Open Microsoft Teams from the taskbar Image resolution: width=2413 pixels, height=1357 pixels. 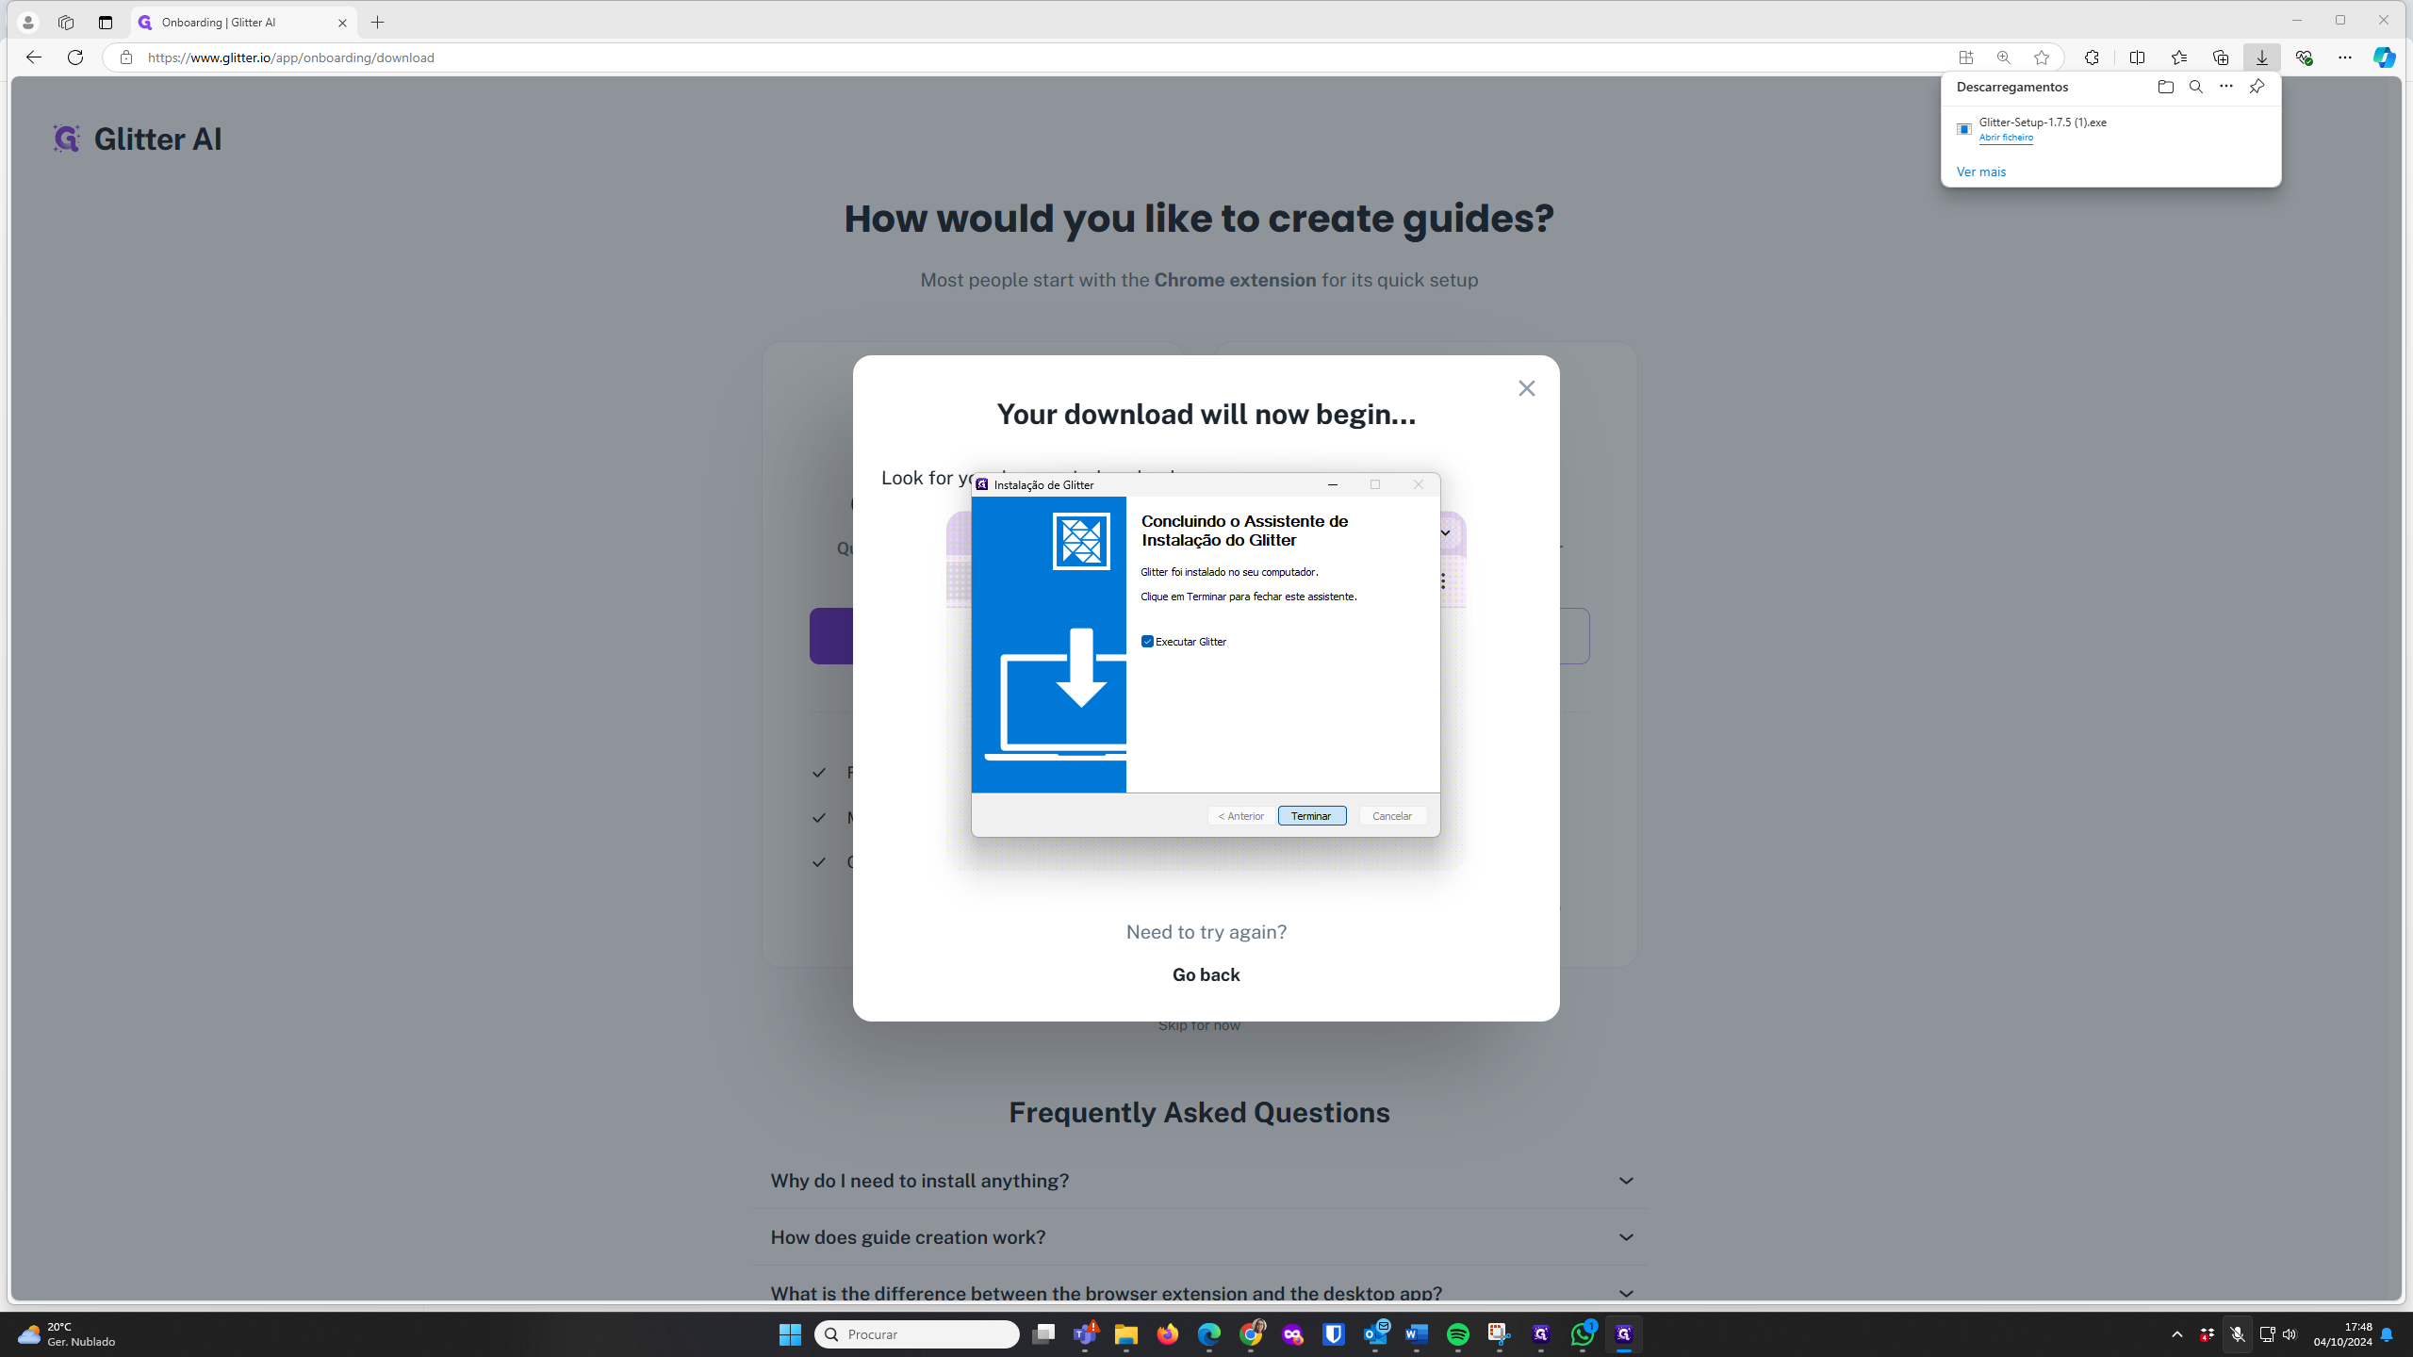tap(1085, 1334)
